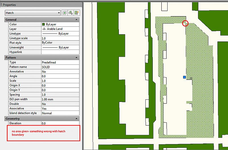Click the Associative value Yes
The width and height of the screenshot is (228, 150).
(60, 109)
